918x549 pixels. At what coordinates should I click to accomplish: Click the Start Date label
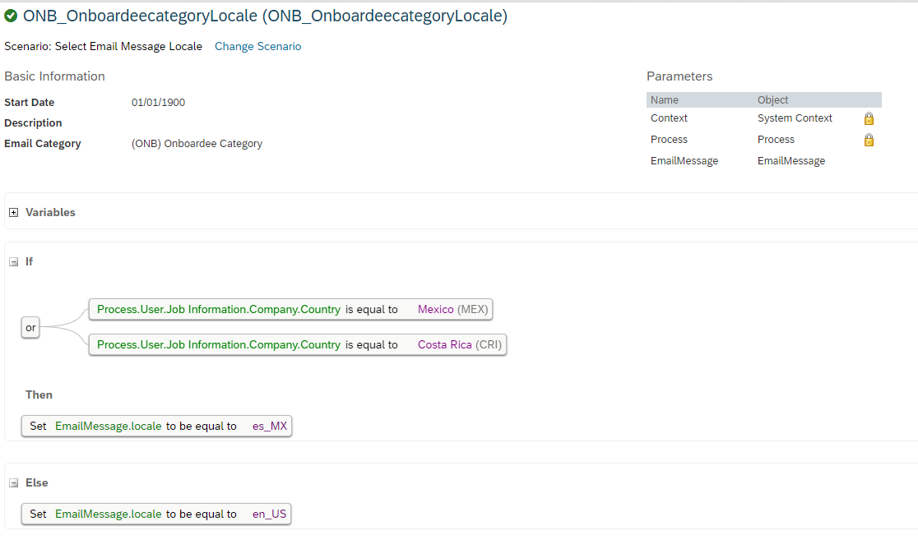30,102
